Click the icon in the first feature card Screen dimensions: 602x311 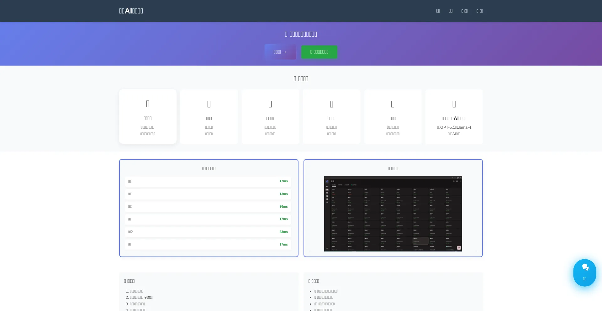[x=148, y=104]
